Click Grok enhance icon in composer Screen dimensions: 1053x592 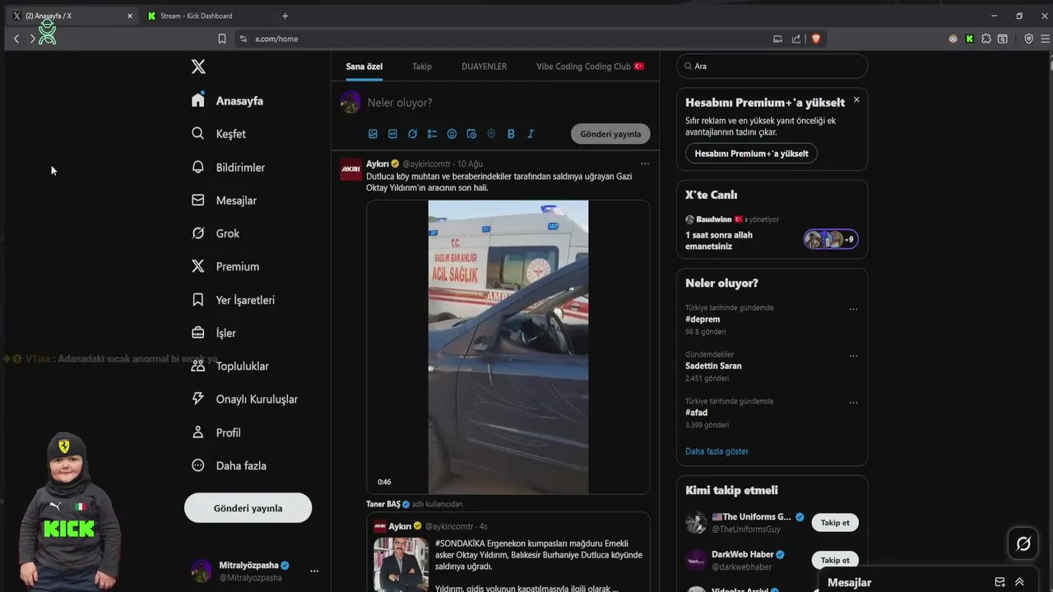(412, 134)
